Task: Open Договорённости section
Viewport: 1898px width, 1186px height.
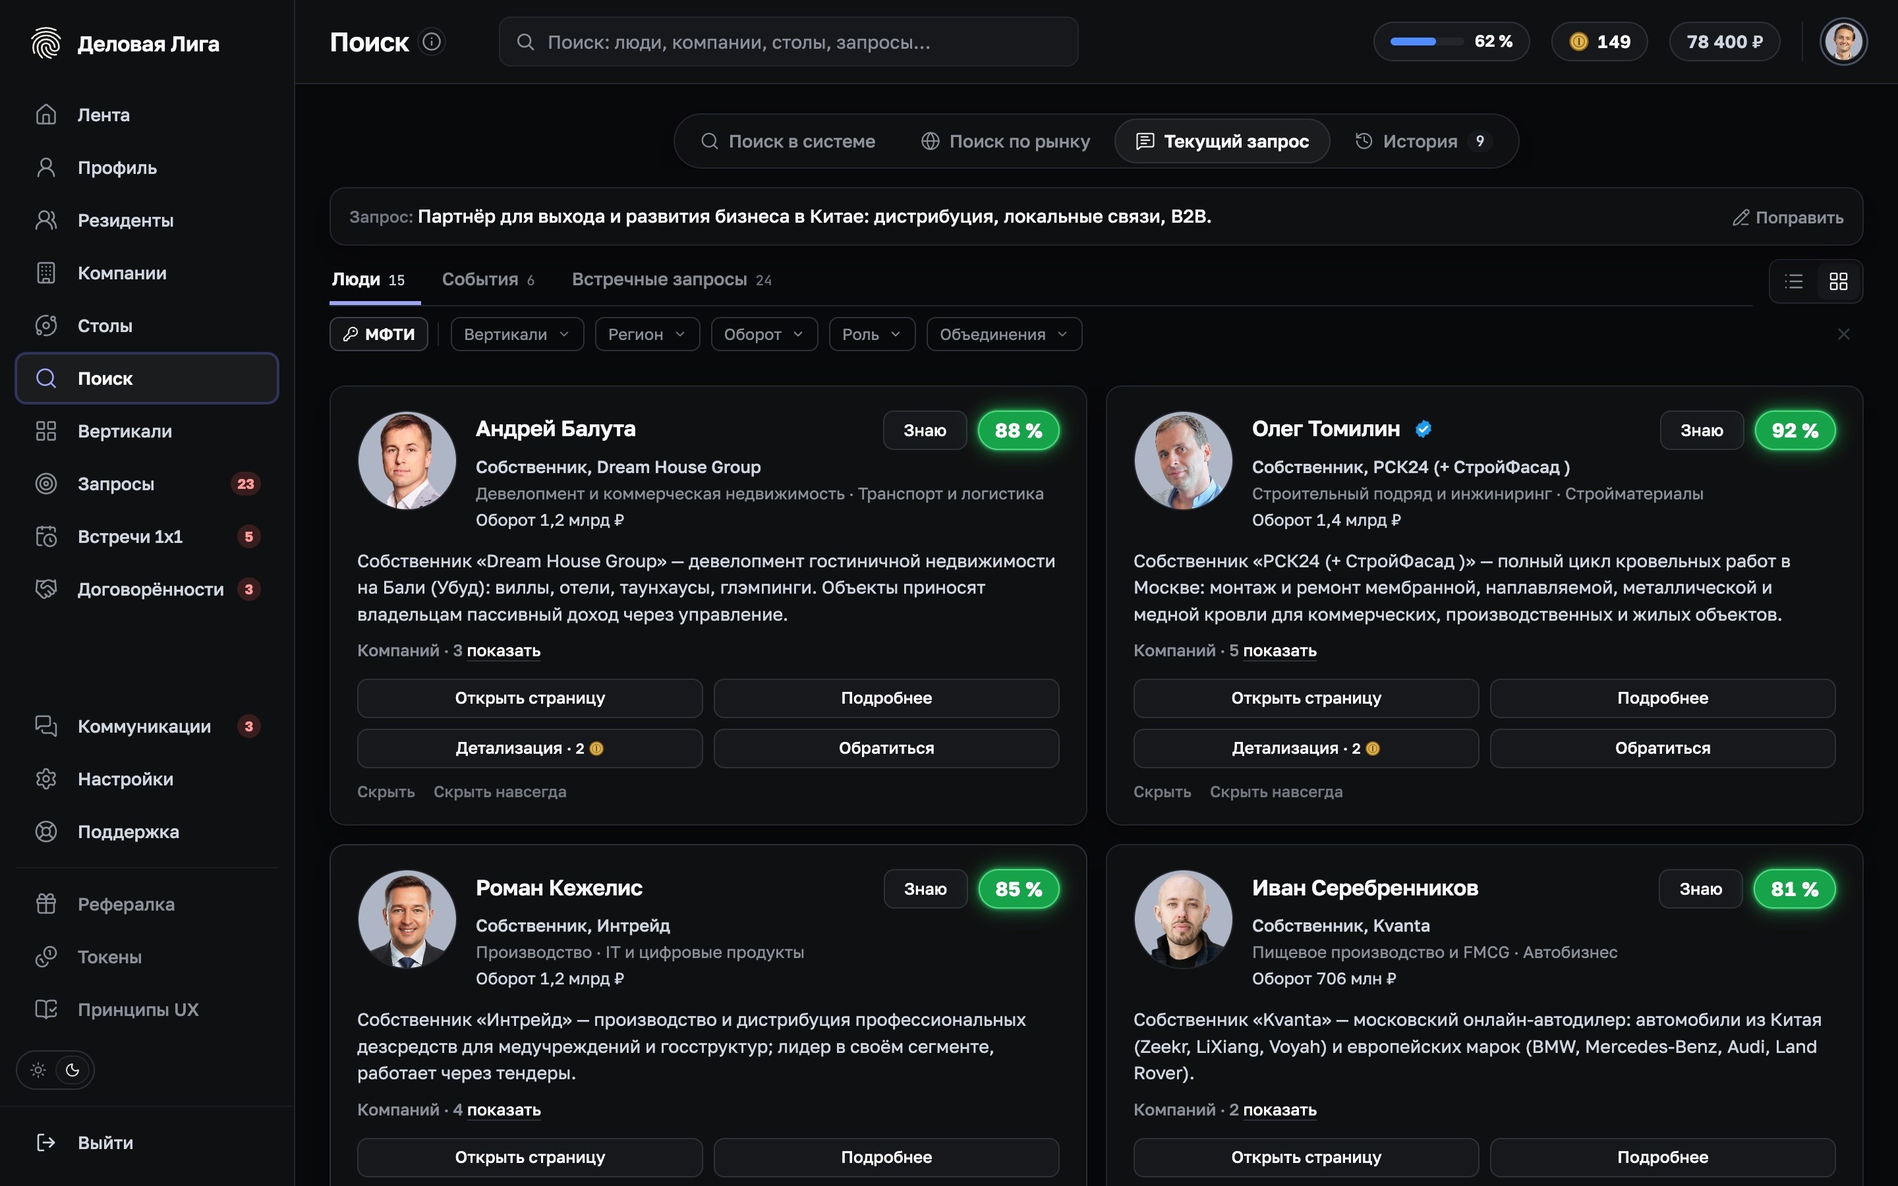Action: tap(147, 589)
